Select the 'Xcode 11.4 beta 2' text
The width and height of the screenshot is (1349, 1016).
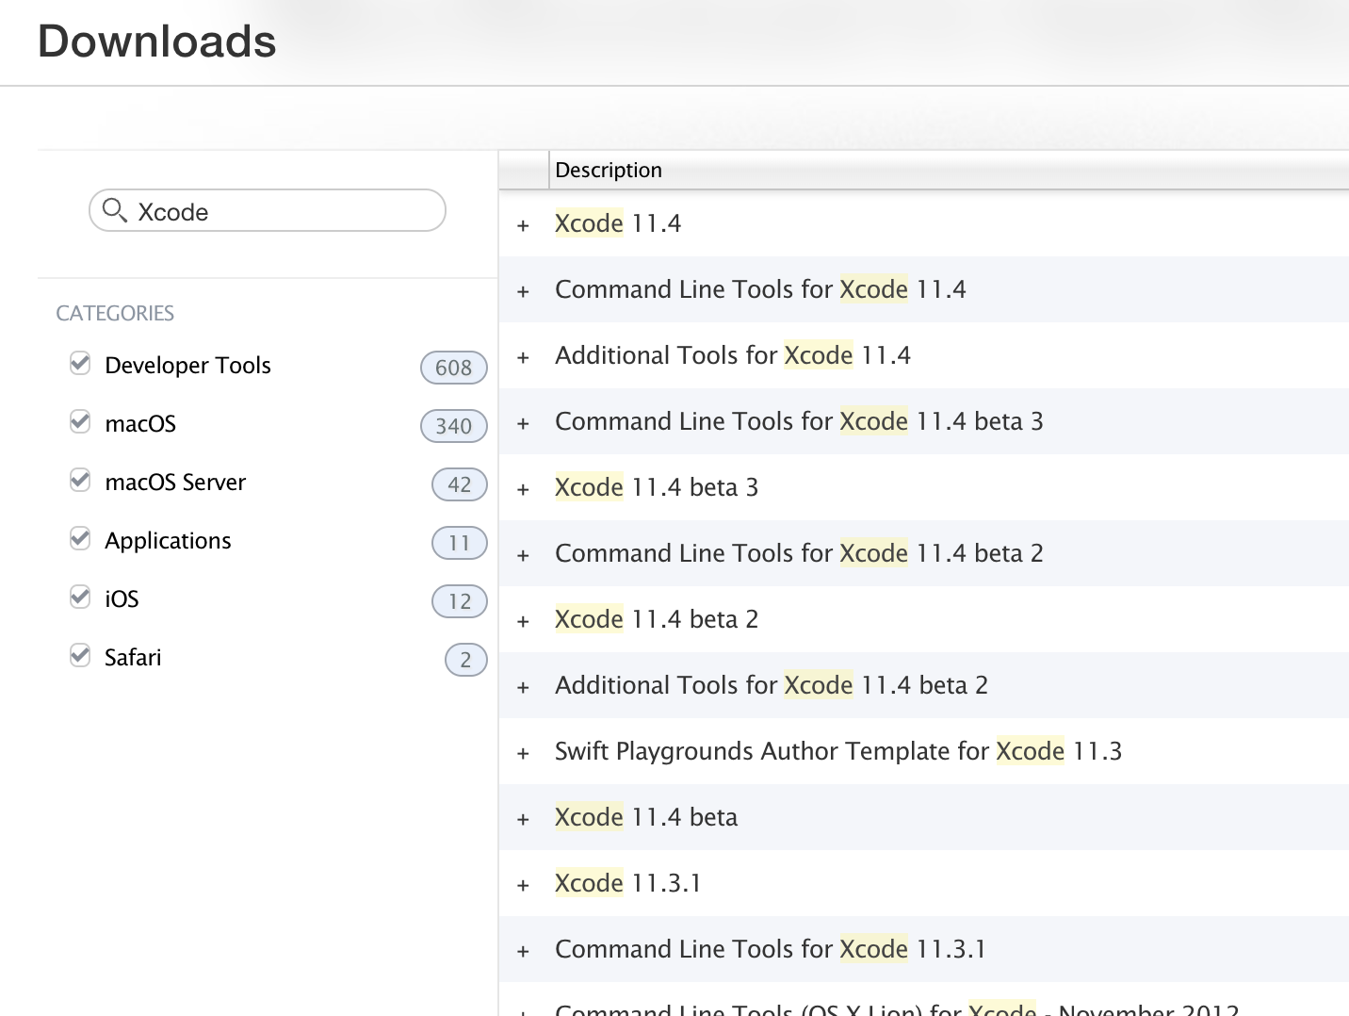pyautogui.click(x=657, y=619)
